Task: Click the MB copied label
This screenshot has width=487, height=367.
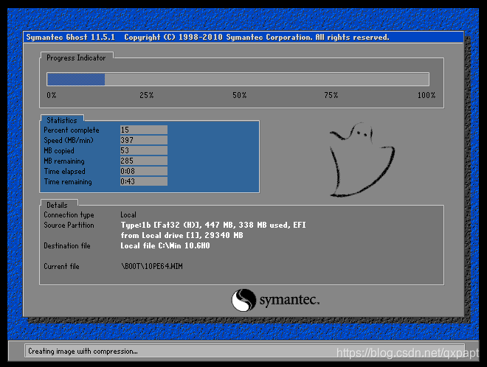Action: click(59, 151)
